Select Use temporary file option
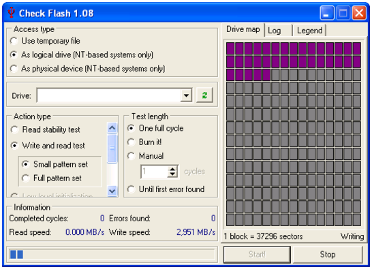372x269 pixels. (x=45, y=41)
